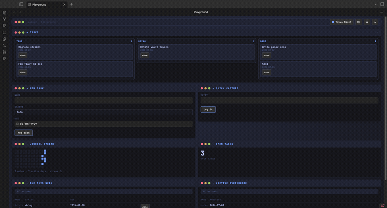Click done on the test card
The image size is (387, 208).
pyautogui.click(x=266, y=72)
